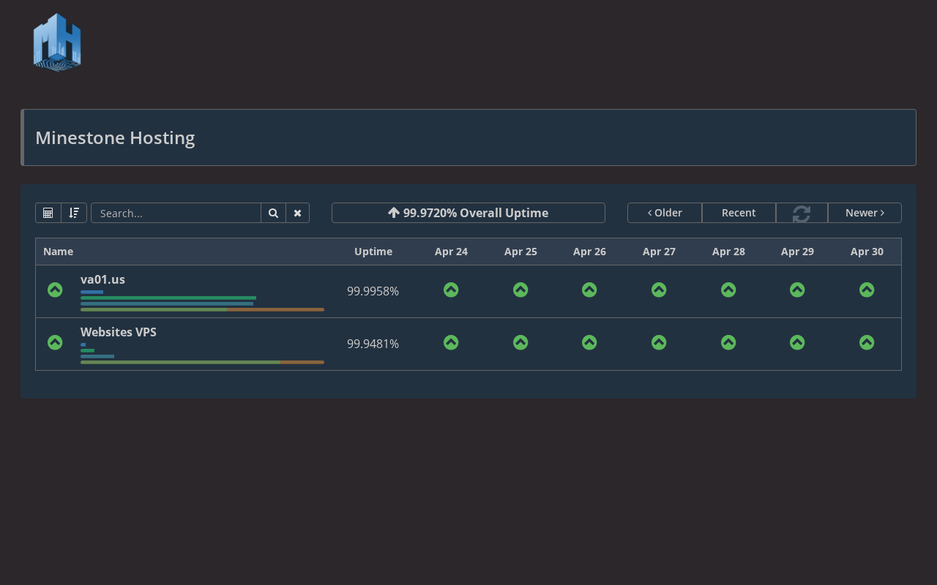
Task: Click va01.us orange response bar
Action: pos(275,310)
